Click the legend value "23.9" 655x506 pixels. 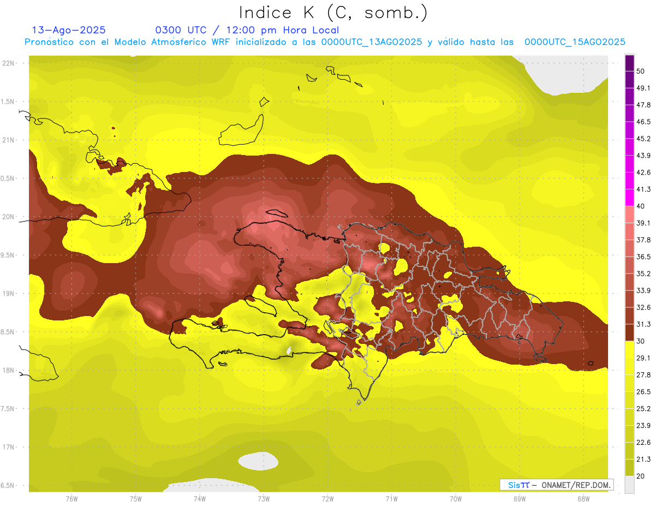click(x=644, y=426)
